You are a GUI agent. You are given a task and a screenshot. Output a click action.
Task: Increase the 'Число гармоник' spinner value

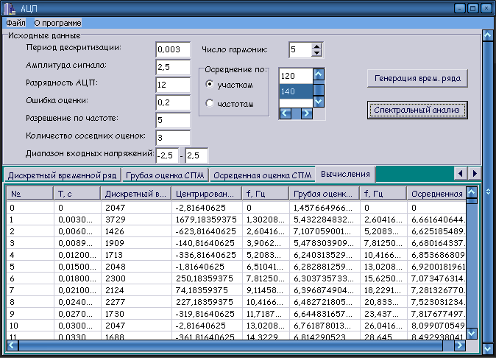tap(317, 46)
